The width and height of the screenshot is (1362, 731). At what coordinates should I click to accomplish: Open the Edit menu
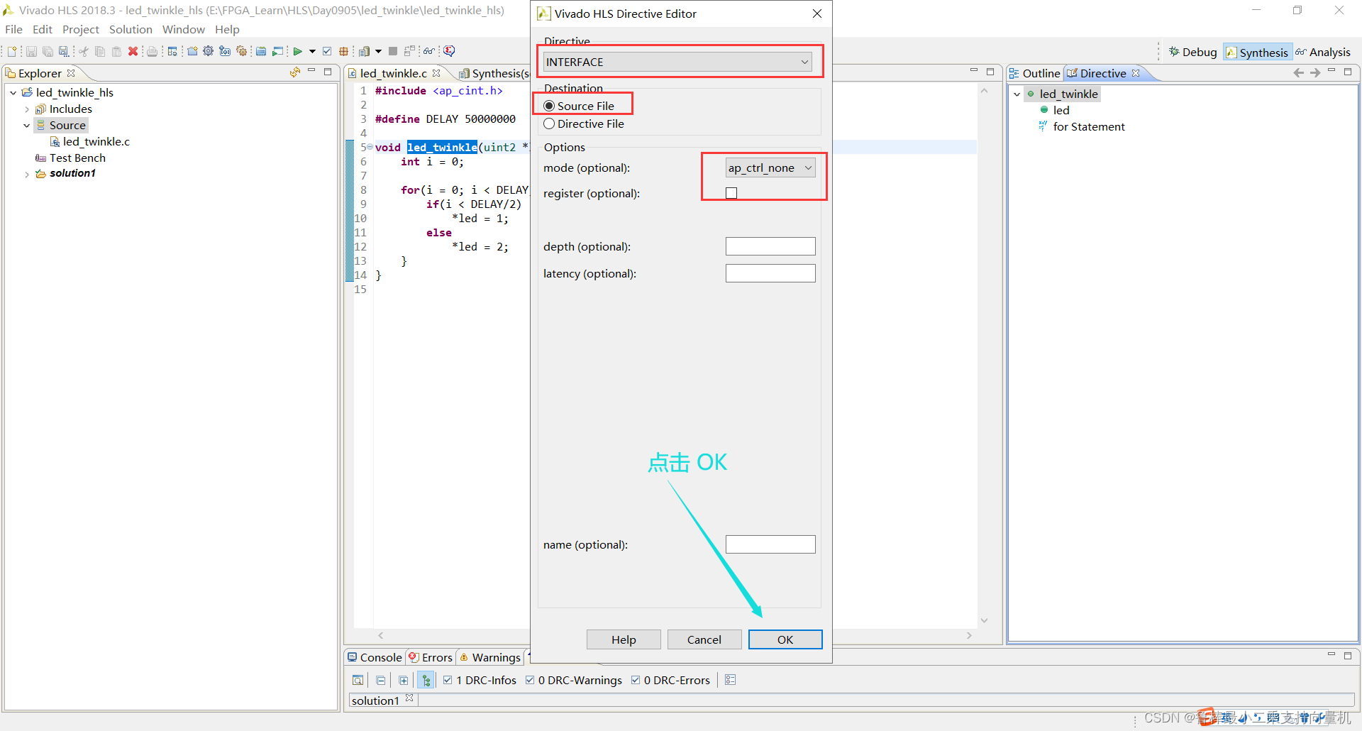43,29
